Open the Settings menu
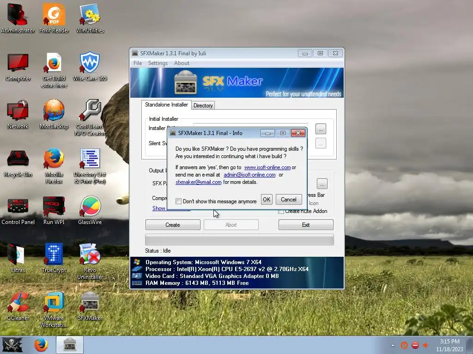The height and width of the screenshot is (354, 473). tap(158, 63)
